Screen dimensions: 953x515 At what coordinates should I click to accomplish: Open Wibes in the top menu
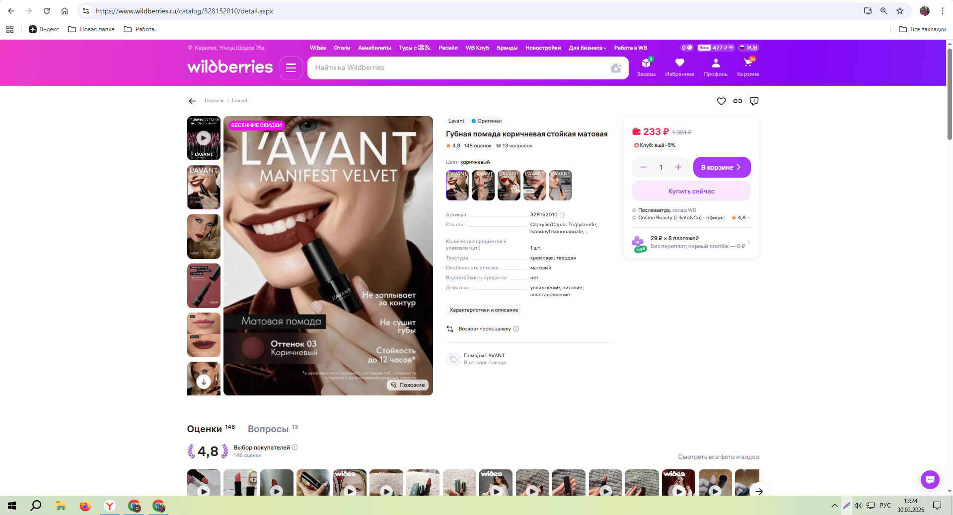tap(318, 48)
